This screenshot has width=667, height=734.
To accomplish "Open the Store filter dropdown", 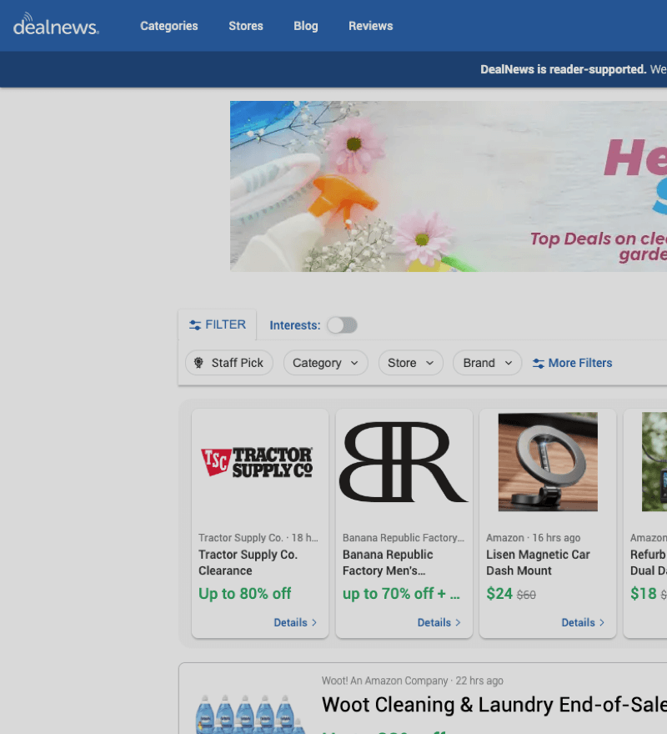I will point(410,363).
